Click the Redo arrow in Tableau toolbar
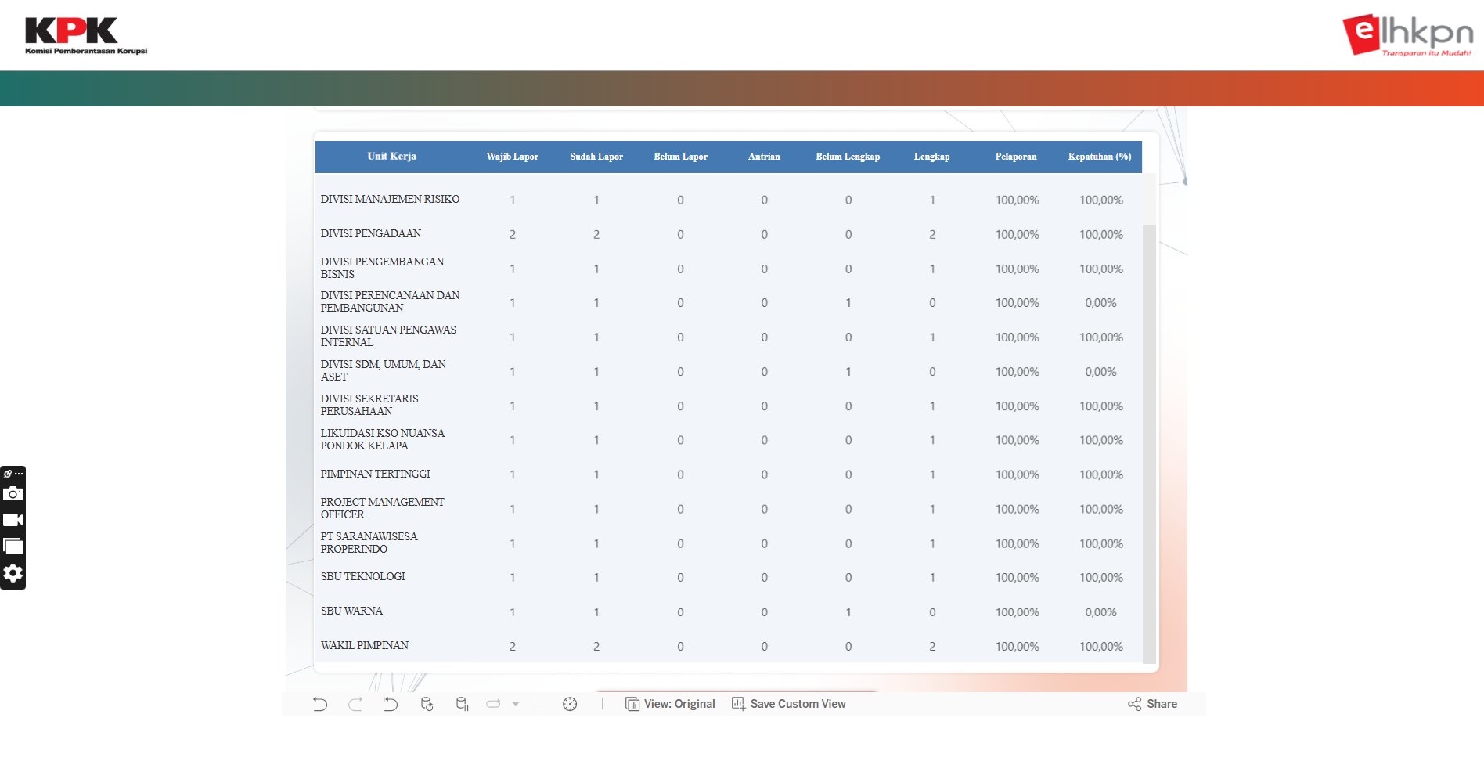1484x772 pixels. coord(355,704)
